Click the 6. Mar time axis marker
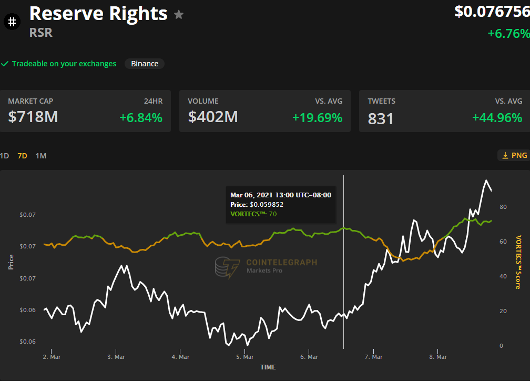Viewport: 530px width, 381px height. point(309,357)
